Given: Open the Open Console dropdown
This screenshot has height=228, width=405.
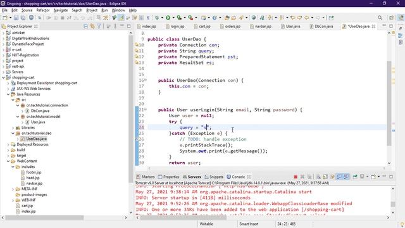Looking at the screenshot, I should (378, 177).
